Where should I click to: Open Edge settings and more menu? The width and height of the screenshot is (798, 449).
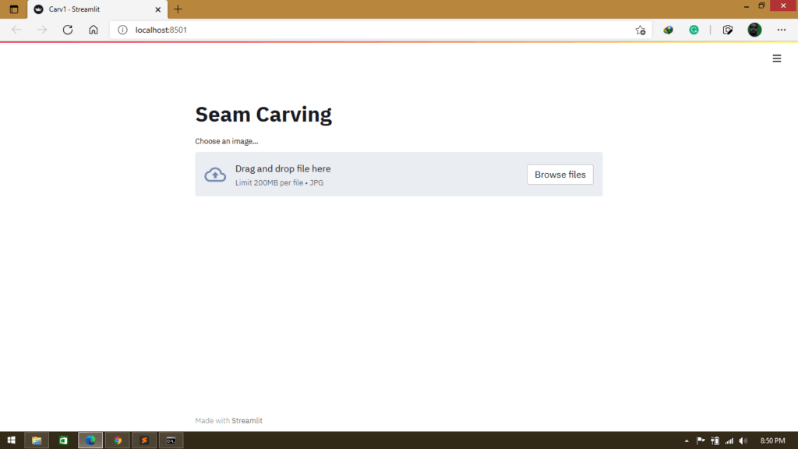coord(781,30)
